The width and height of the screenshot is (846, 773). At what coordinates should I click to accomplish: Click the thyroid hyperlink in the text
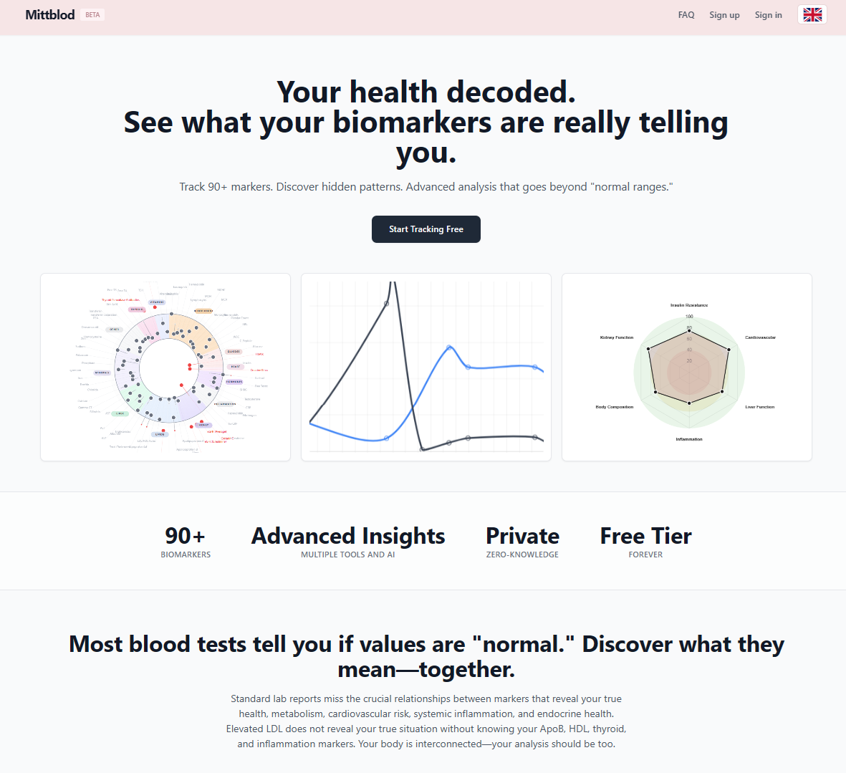click(x=610, y=728)
